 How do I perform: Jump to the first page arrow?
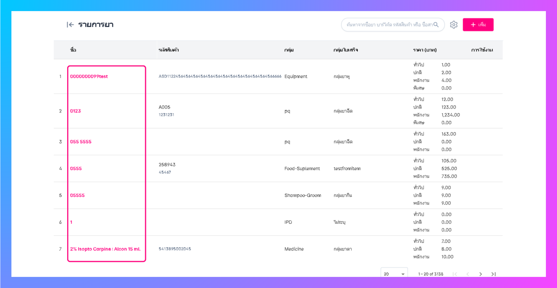455,274
